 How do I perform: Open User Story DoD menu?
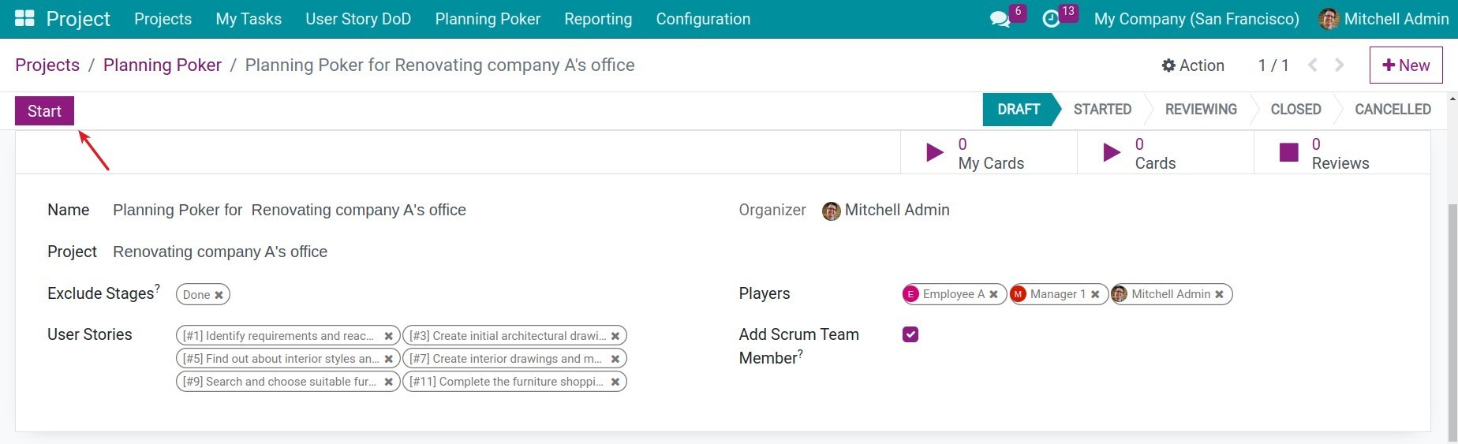click(x=358, y=19)
